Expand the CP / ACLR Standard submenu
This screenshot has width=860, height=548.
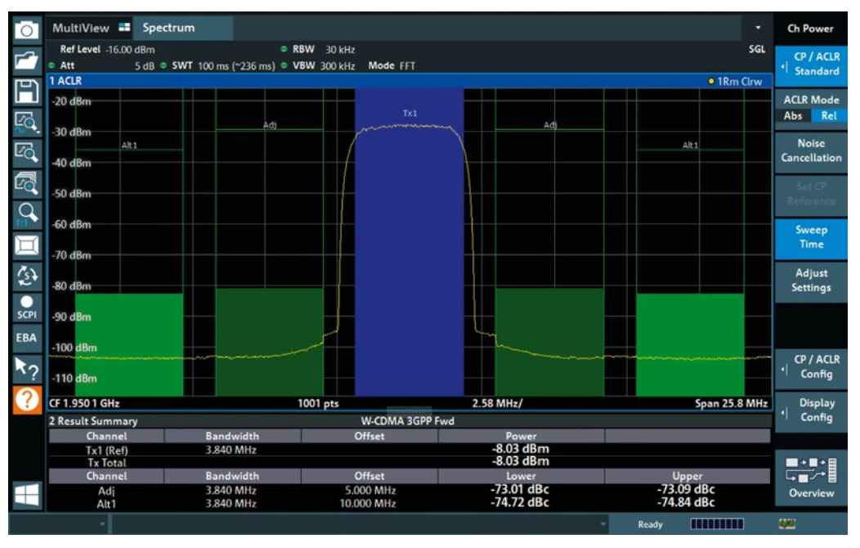[x=810, y=64]
